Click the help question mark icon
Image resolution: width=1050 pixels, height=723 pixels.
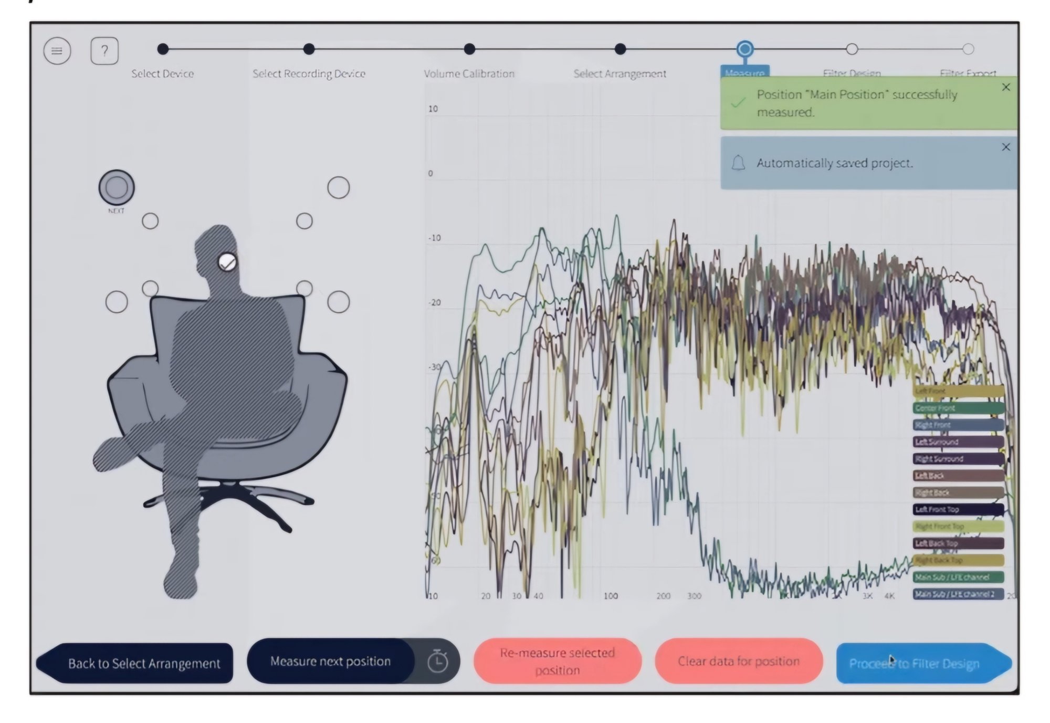click(x=104, y=50)
